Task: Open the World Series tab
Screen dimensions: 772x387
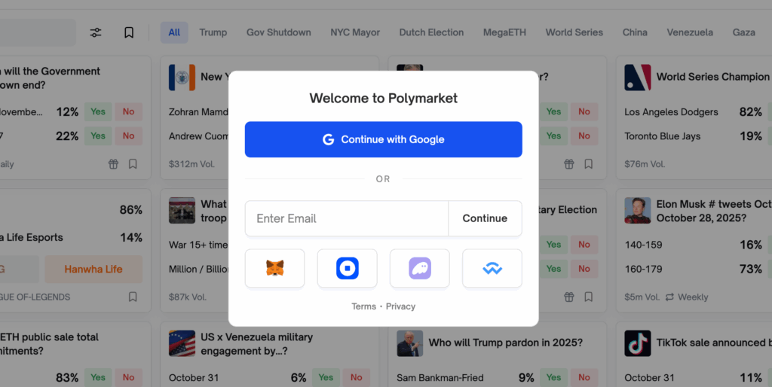Action: (x=574, y=32)
